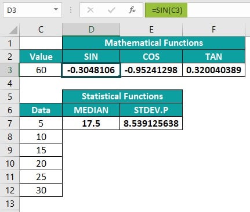This screenshot has width=250, height=212.
Task: Select data cell containing 30
Action: pos(41,191)
